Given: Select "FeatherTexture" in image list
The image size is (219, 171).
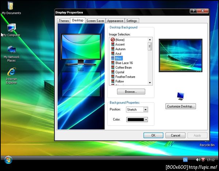Looking at the screenshot, I should coord(125,77).
